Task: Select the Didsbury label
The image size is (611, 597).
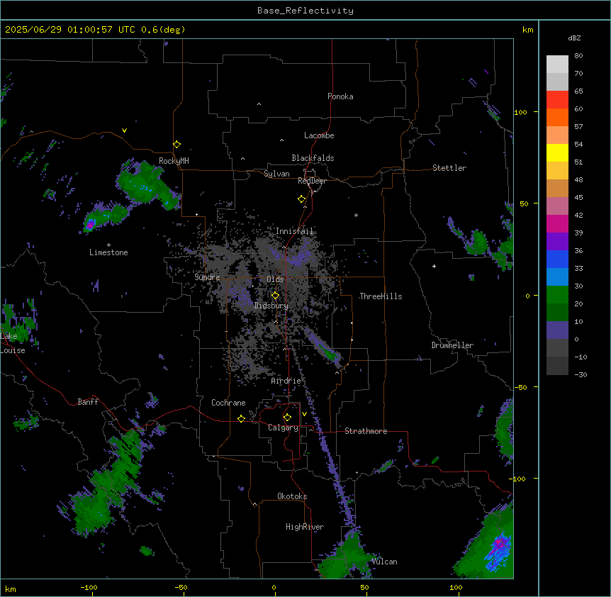Action: (x=271, y=306)
